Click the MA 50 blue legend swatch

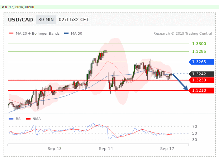click(66, 33)
